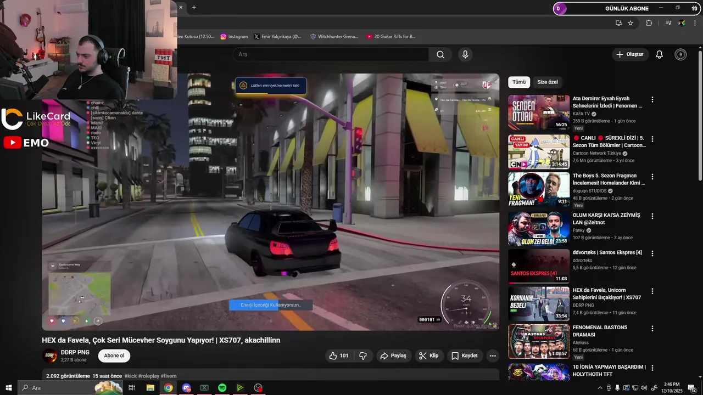Open the YouTube account avatar menu
The image size is (703, 395).
680,54
